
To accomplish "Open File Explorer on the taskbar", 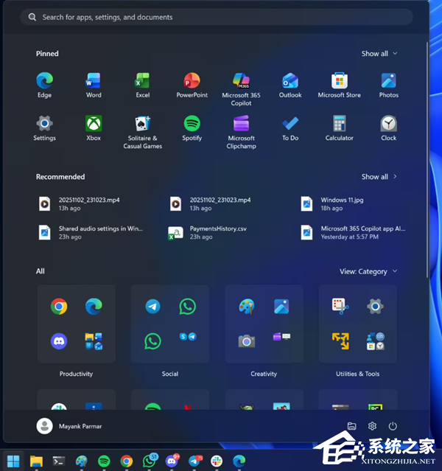I will [36, 461].
